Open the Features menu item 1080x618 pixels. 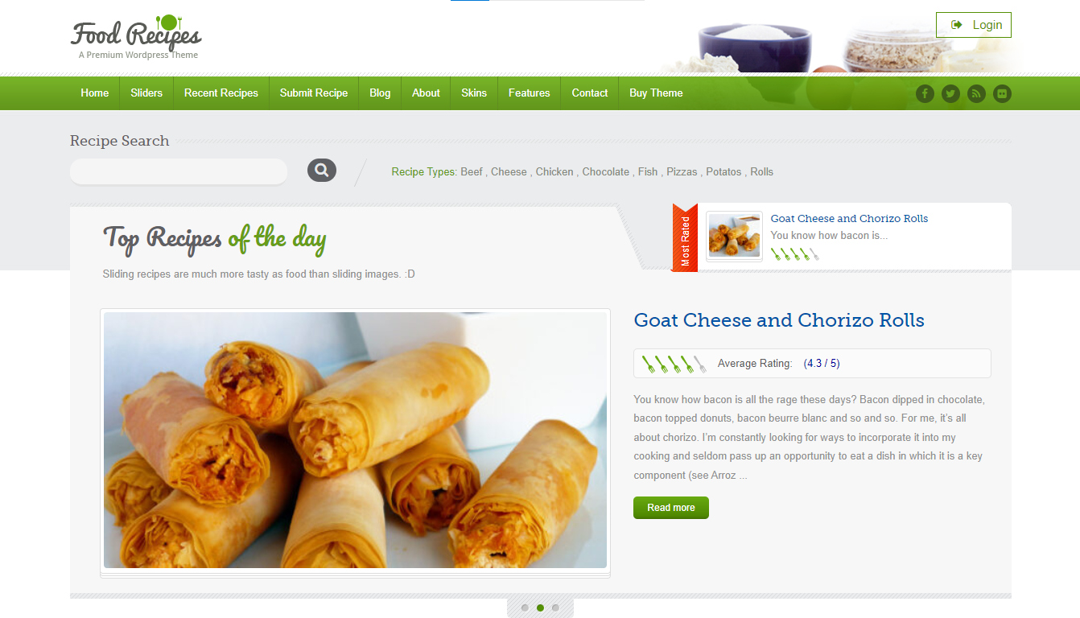pyautogui.click(x=530, y=93)
